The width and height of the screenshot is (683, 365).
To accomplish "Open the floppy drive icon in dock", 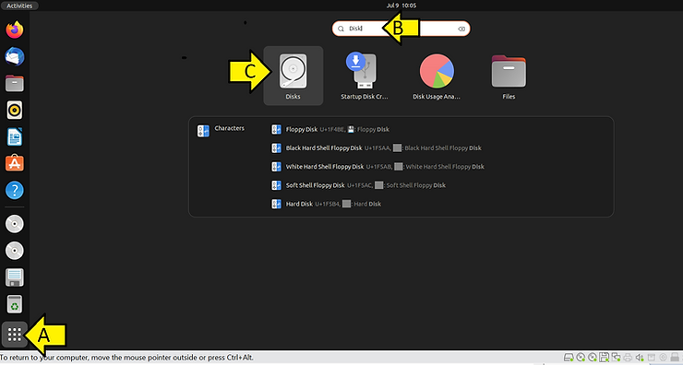I will (15, 277).
